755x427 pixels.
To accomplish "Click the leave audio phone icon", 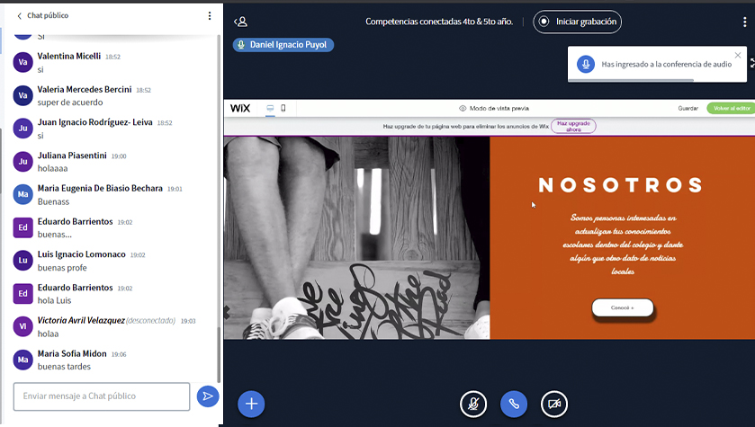I will [514, 404].
